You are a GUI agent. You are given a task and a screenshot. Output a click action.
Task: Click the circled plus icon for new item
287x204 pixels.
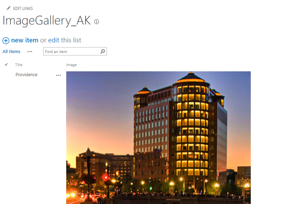(x=6, y=41)
